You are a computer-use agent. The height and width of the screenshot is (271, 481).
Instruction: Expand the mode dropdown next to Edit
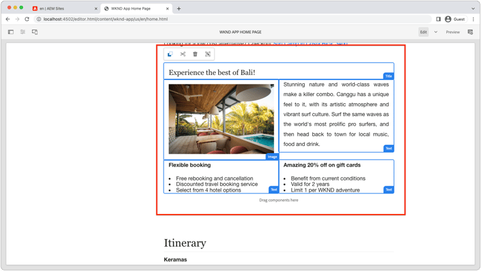click(x=435, y=32)
